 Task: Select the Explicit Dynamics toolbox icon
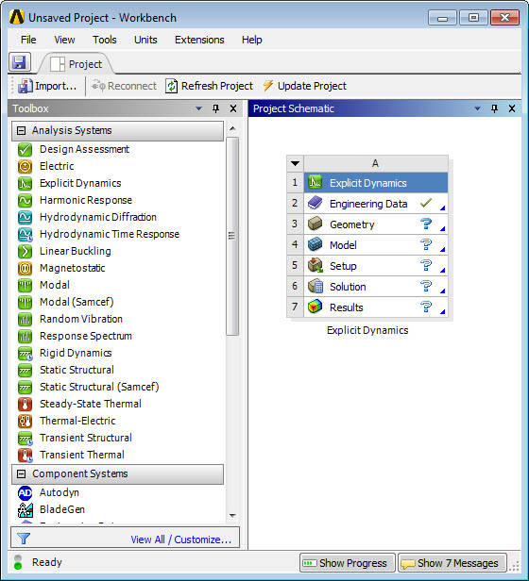[25, 183]
